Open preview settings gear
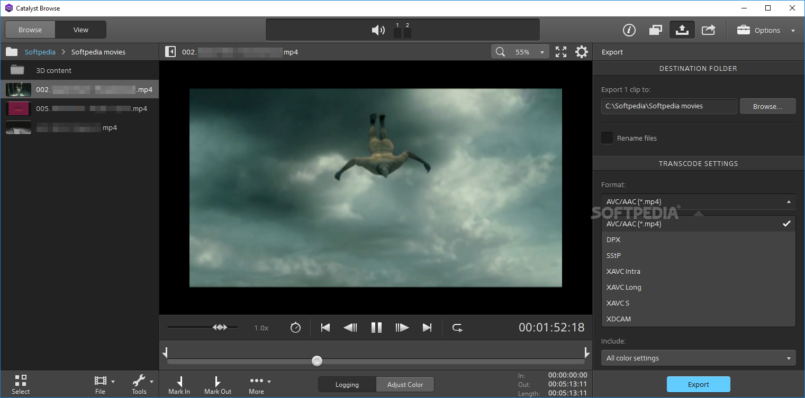The width and height of the screenshot is (805, 398). point(582,52)
